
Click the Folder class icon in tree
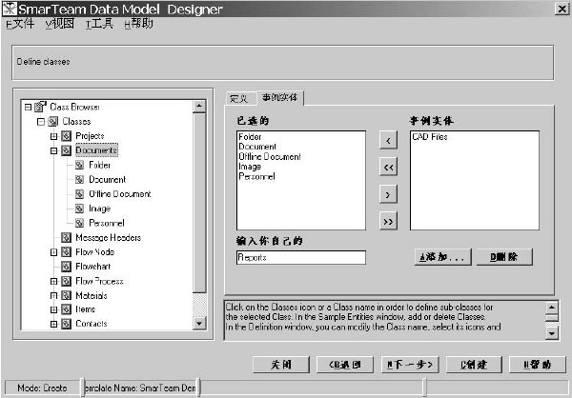click(x=79, y=165)
